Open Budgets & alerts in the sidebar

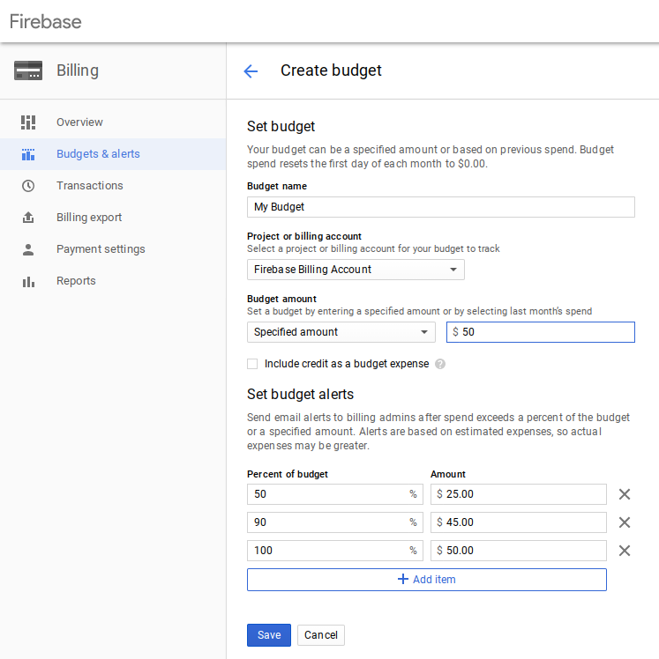coord(98,154)
